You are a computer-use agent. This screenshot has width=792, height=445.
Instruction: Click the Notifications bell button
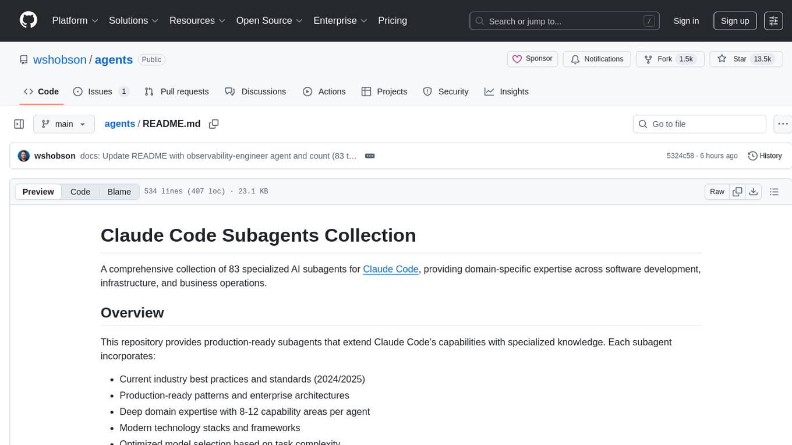(x=597, y=59)
